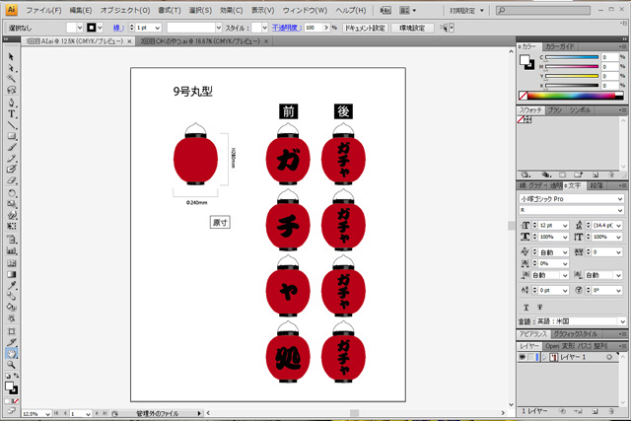
Task: Click 環境設定 button
Action: point(412,28)
